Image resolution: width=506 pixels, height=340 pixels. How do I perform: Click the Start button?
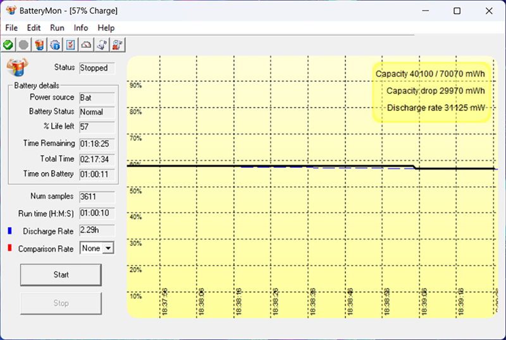click(61, 274)
